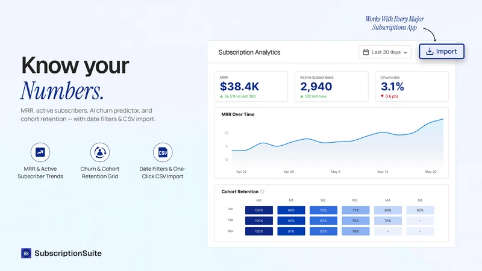Viewport: 482px width, 271px height.
Task: Click the MRR trend arrow chart icon
Action: pos(40,152)
